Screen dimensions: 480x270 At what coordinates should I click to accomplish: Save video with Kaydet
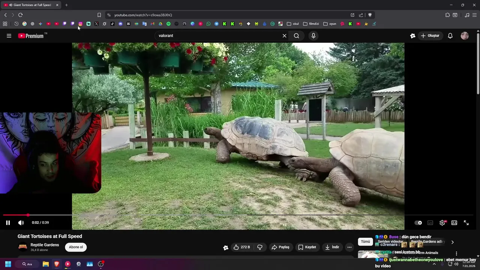[307, 247]
